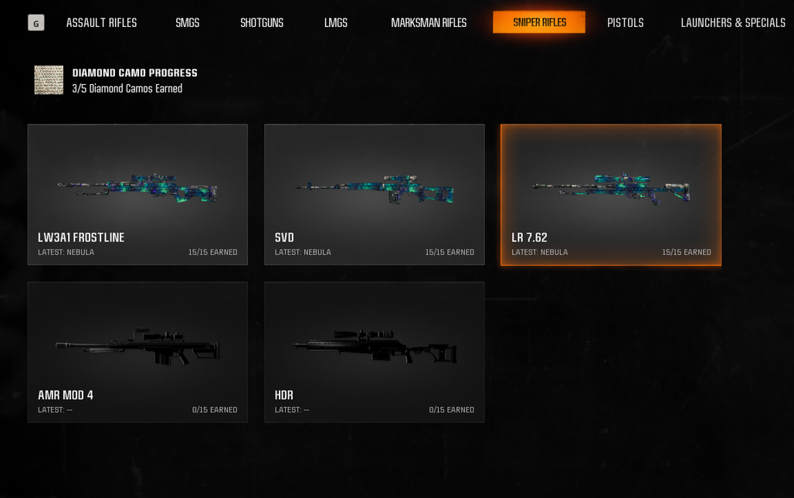The width and height of the screenshot is (794, 498).
Task: Click Diamond Camo Progress heading
Action: pos(134,73)
